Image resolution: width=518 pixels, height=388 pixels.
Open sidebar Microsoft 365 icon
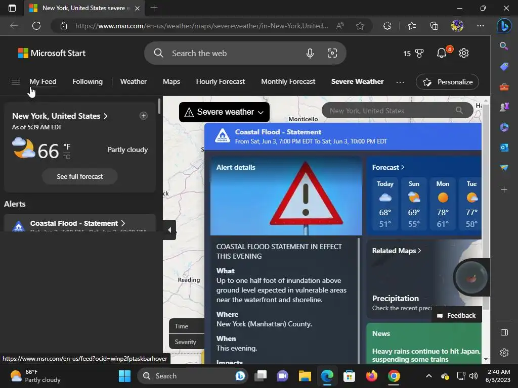tap(504, 127)
